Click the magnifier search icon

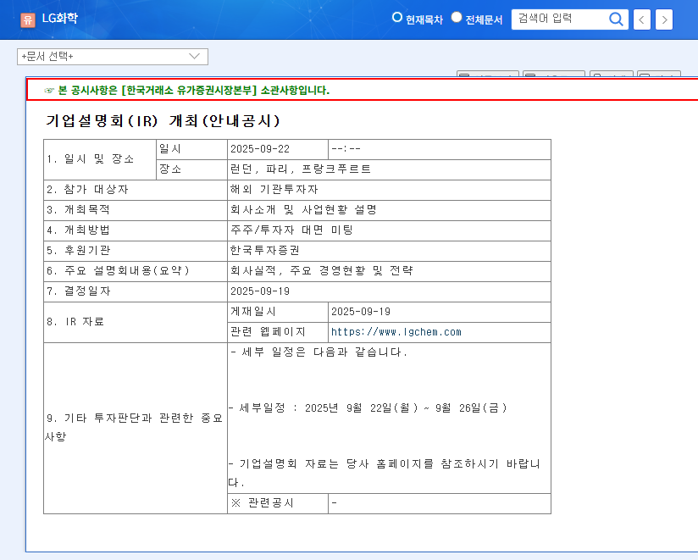point(616,19)
